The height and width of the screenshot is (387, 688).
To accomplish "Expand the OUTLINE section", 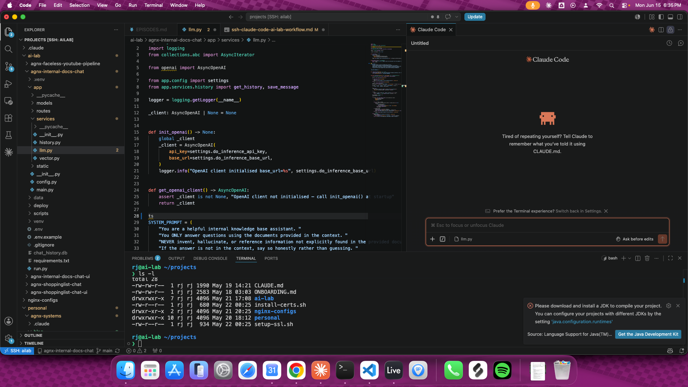I will [33, 335].
